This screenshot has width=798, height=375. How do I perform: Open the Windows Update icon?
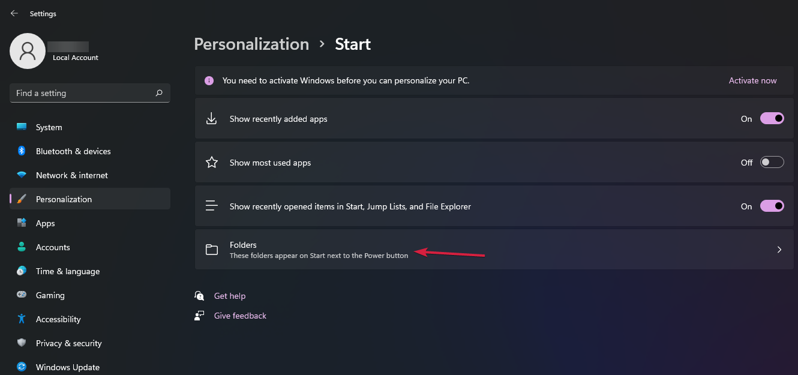[22, 367]
